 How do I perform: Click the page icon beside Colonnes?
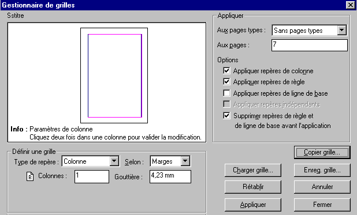pos(30,176)
